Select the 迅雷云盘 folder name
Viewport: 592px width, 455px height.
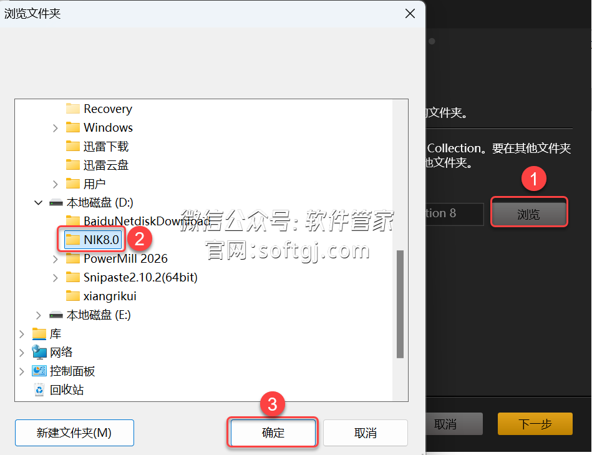click(x=105, y=165)
